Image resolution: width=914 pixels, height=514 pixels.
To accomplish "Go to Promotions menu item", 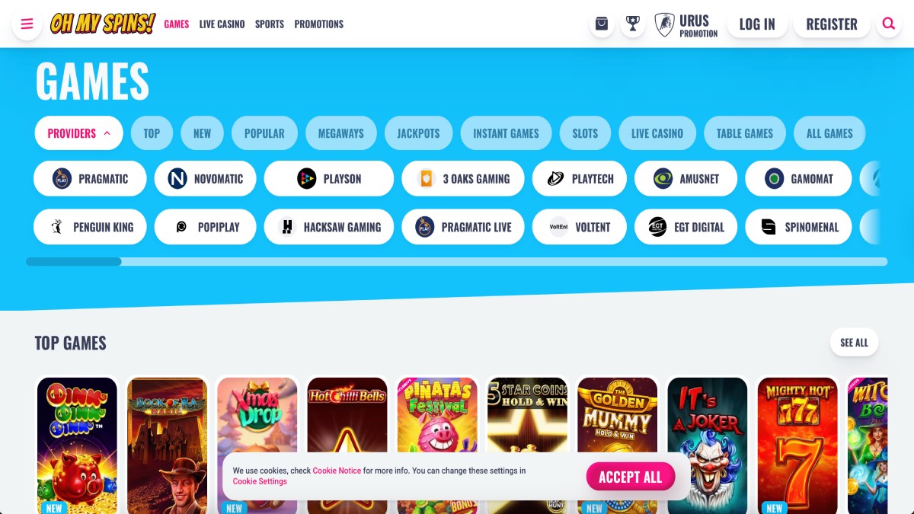I will [318, 24].
